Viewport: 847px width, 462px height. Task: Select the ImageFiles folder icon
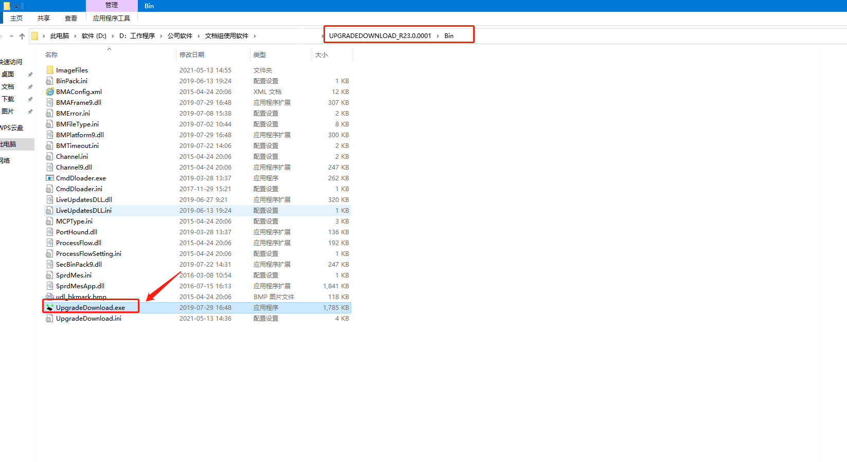(50, 70)
